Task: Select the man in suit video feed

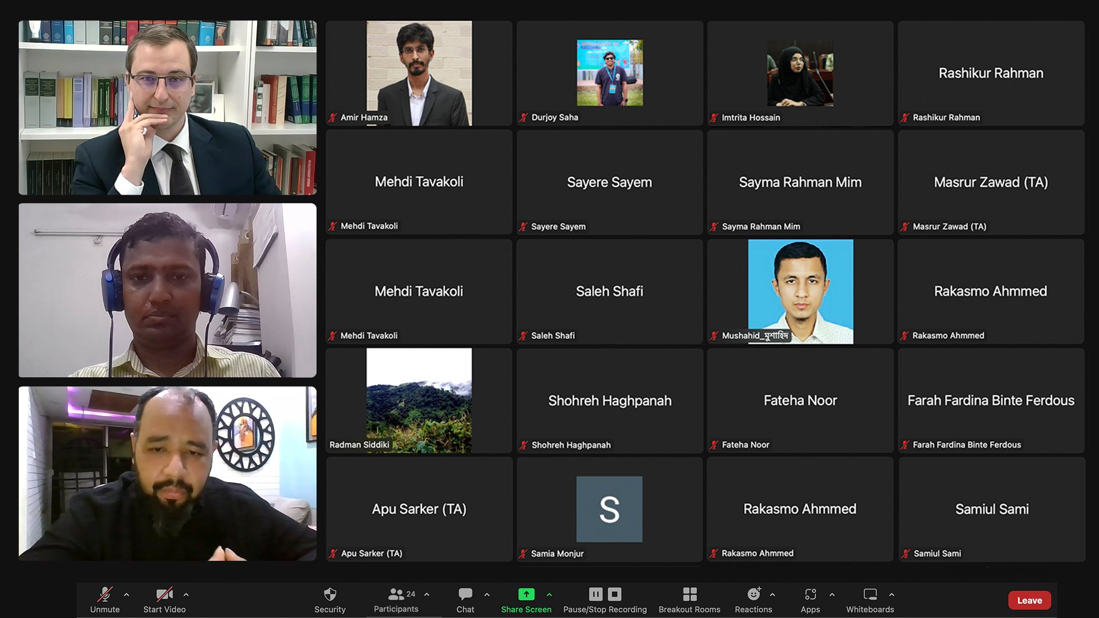Action: point(167,108)
